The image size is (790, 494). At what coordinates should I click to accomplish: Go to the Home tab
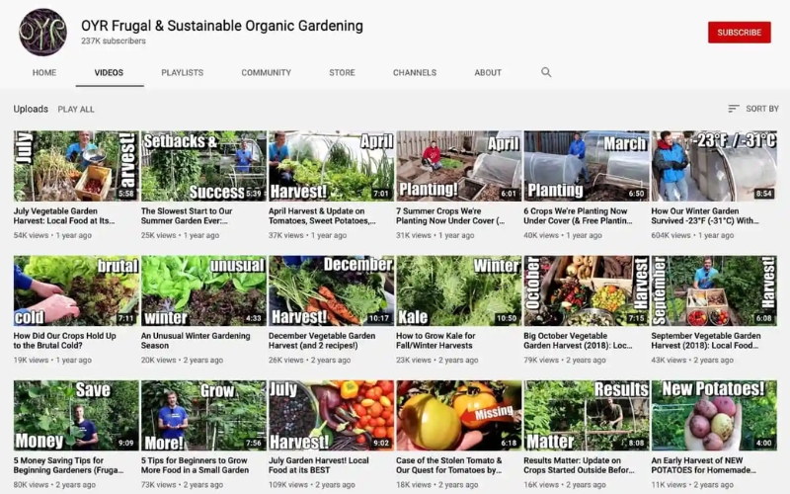pyautogui.click(x=44, y=72)
